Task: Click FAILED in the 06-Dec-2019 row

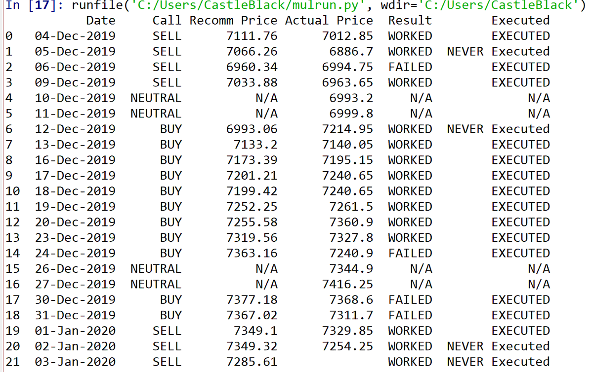Action: (x=410, y=67)
